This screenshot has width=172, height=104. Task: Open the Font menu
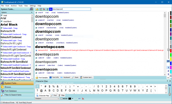pos(7,6)
